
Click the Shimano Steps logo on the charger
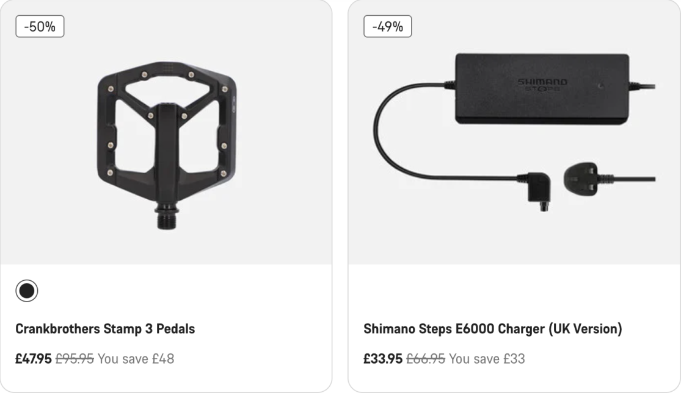tap(542, 84)
